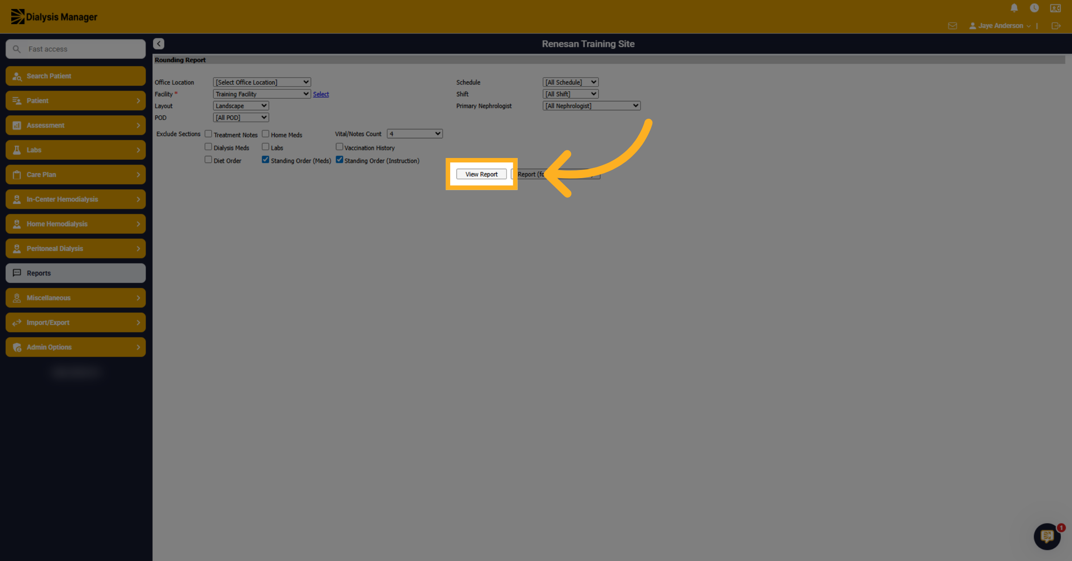Uncheck Standing Order (Meds) checkbox

pyautogui.click(x=265, y=160)
